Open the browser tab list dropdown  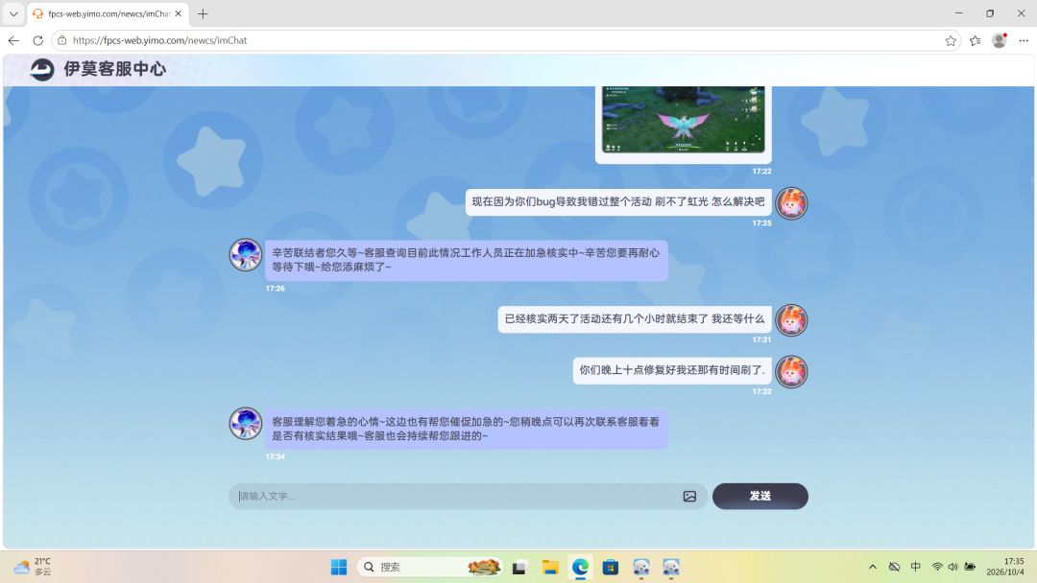pyautogui.click(x=13, y=13)
